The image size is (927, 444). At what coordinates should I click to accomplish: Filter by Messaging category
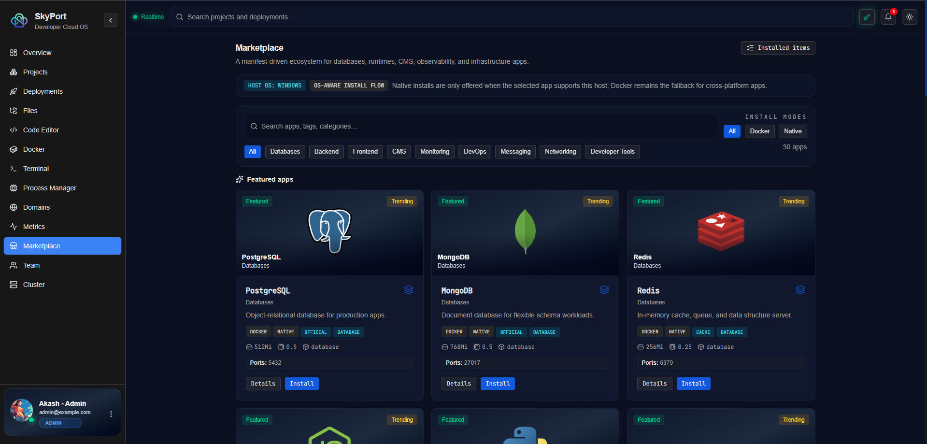coord(515,152)
